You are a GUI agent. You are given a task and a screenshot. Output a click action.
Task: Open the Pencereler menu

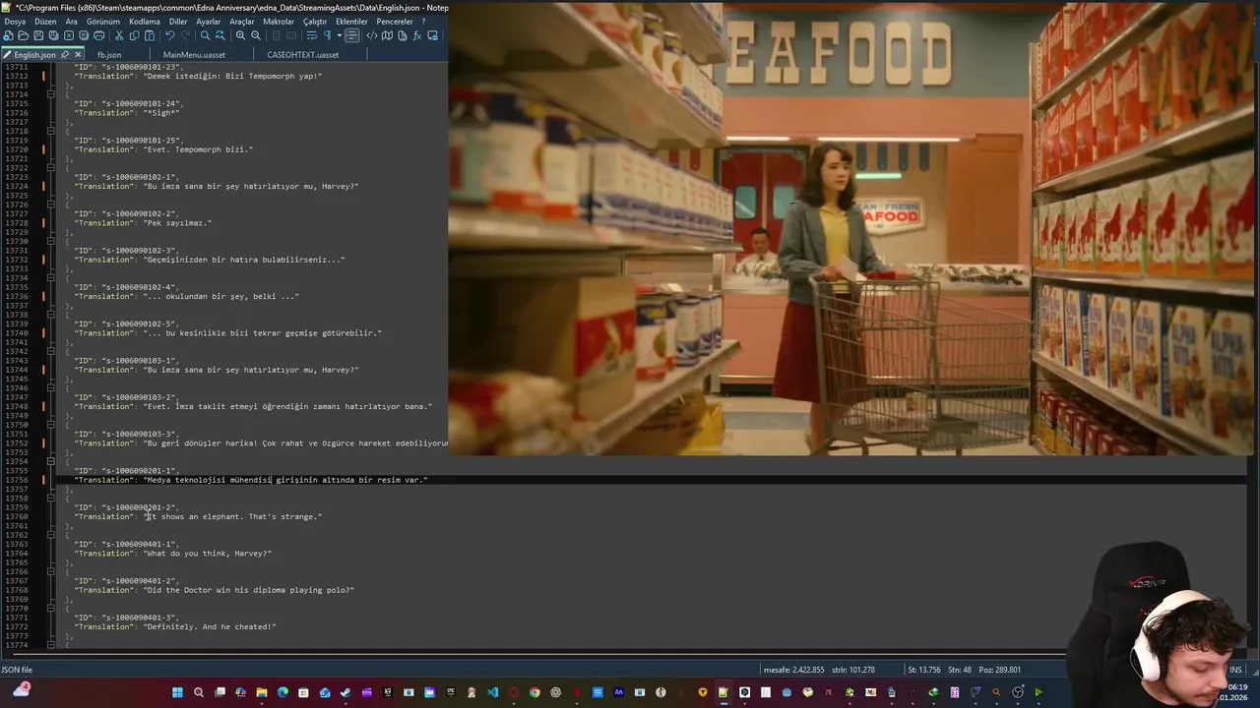tap(395, 22)
